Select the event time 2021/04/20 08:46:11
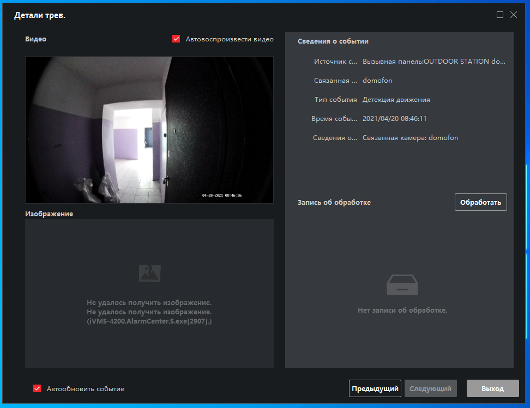The height and width of the screenshot is (408, 530). pos(394,118)
